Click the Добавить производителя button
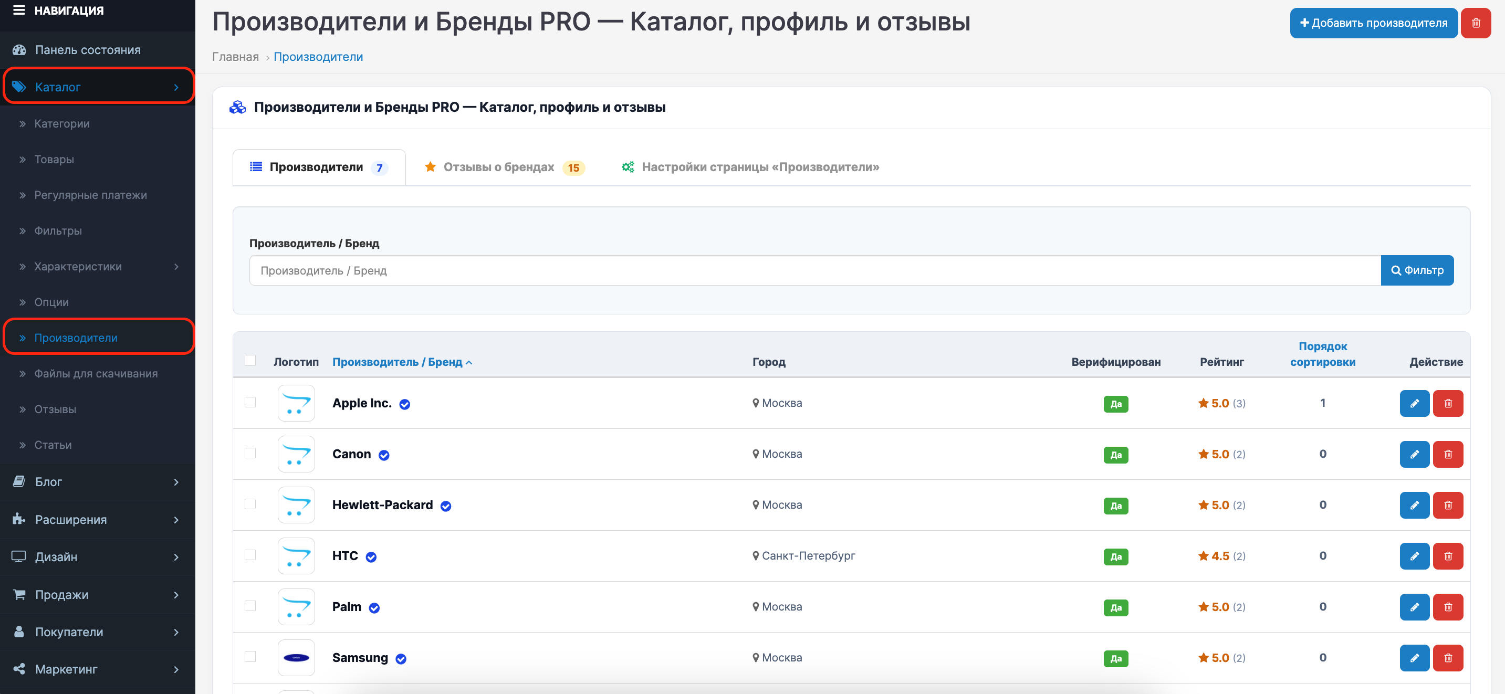 (x=1373, y=23)
